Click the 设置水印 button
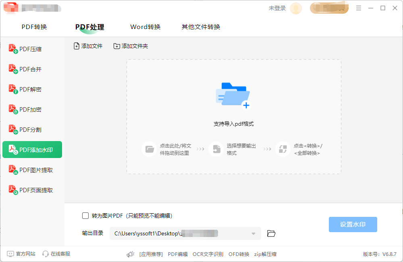Image resolution: width=403 pixels, height=262 pixels. (353, 225)
